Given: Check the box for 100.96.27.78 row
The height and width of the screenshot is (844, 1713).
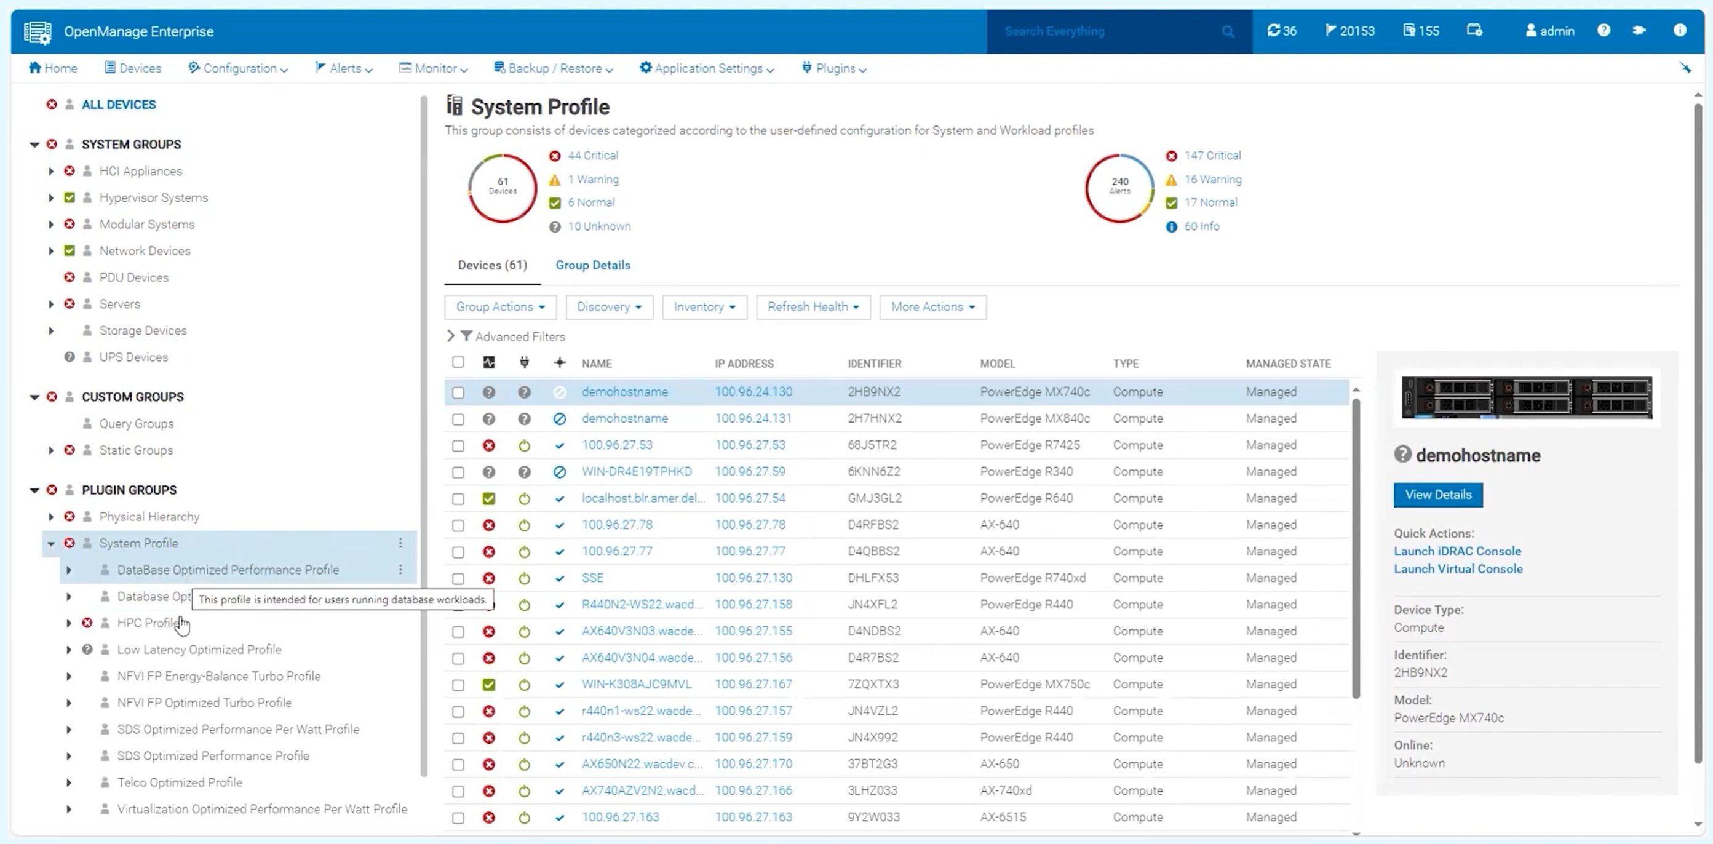Looking at the screenshot, I should click(458, 525).
